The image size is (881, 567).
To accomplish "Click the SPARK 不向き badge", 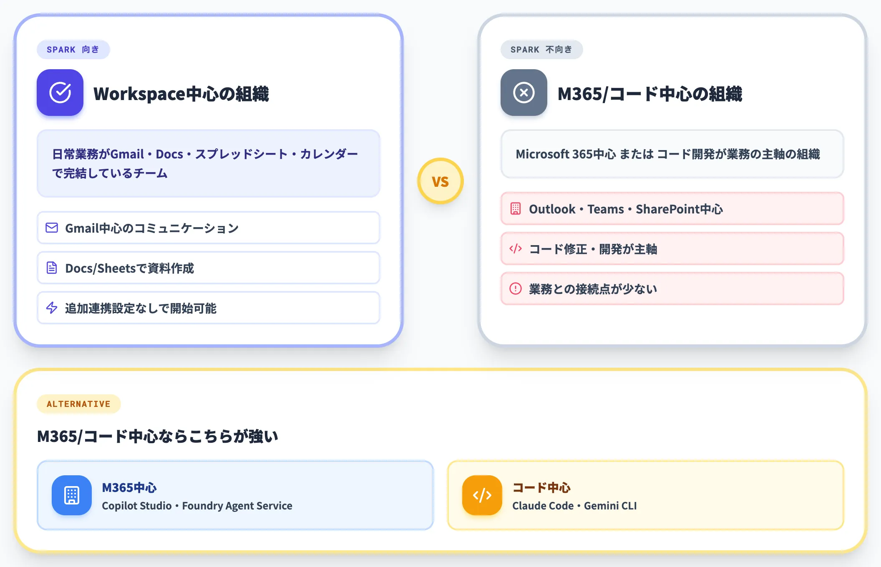I will (541, 50).
